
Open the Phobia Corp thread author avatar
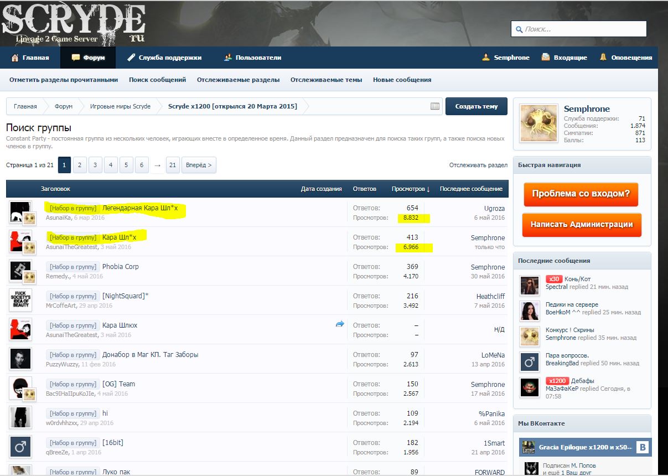click(x=20, y=271)
